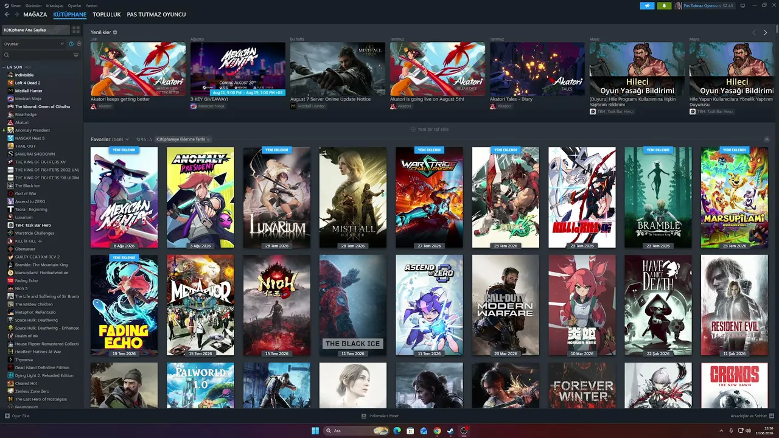The height and width of the screenshot is (438, 779).
Task: Switch library to grid collections view
Action: click(76, 30)
